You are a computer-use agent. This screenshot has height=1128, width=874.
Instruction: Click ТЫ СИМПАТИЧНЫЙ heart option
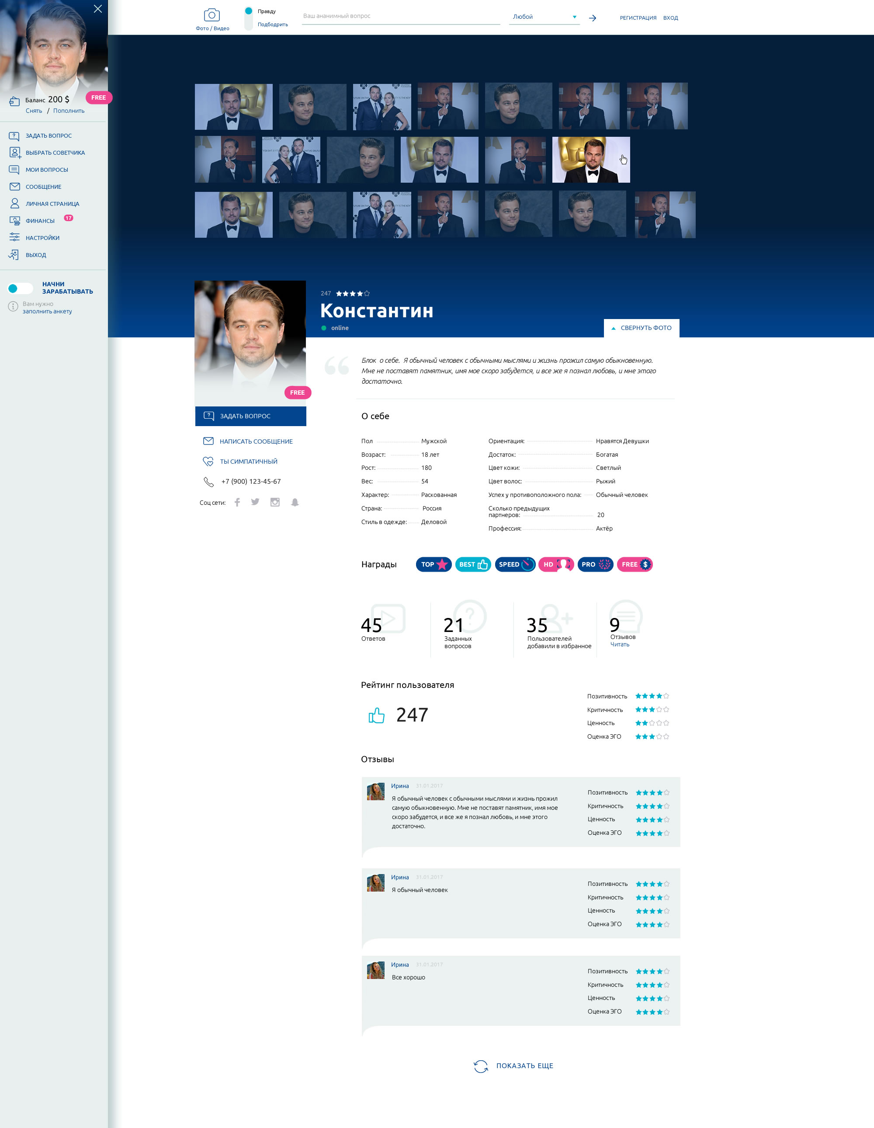coord(249,461)
